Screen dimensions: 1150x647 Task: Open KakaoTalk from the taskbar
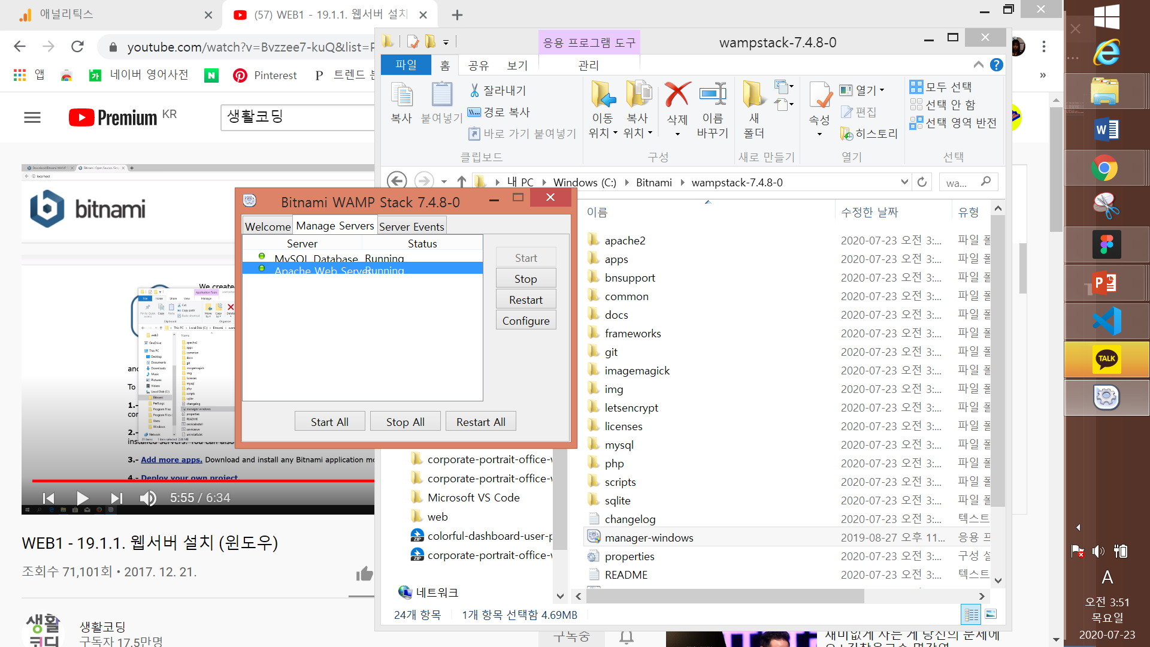[x=1106, y=359]
